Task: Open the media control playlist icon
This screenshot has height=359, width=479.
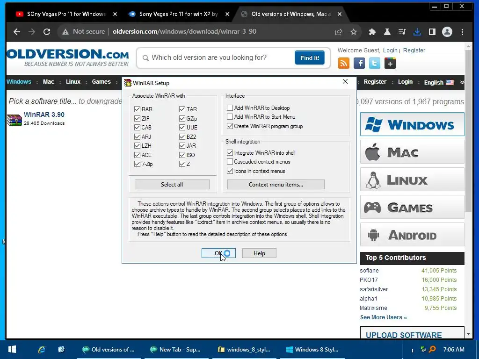Action: coord(402,32)
